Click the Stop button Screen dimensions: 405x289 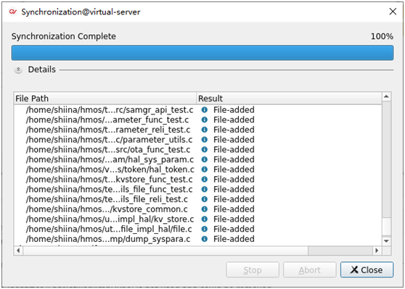tap(253, 269)
